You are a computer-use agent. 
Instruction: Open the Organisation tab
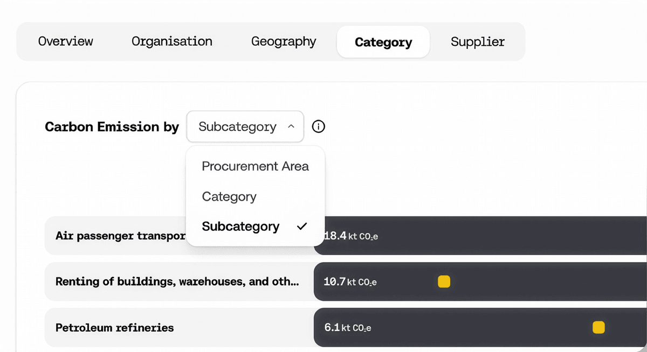click(172, 41)
